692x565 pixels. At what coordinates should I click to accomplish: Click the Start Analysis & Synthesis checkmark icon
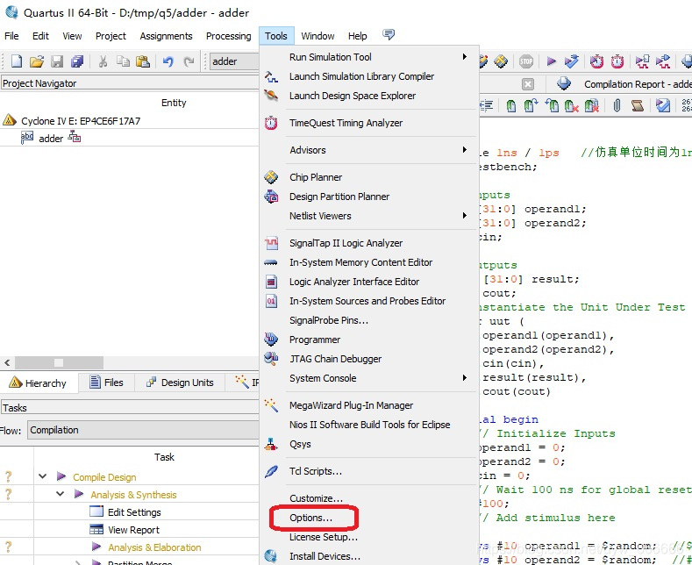coord(572,61)
